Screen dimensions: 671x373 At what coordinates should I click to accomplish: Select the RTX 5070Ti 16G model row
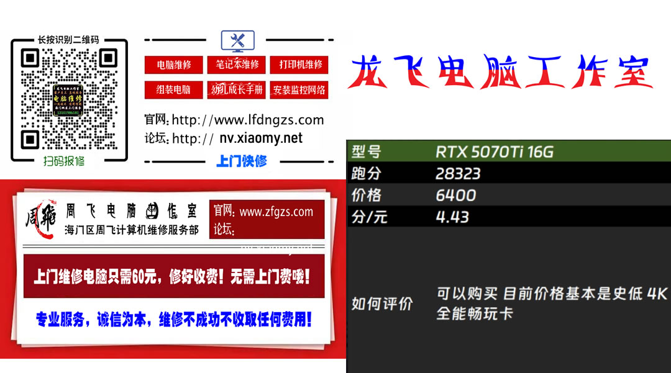pos(494,151)
